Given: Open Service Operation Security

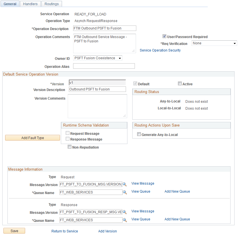Looking at the screenshot, I should [x=160, y=50].
